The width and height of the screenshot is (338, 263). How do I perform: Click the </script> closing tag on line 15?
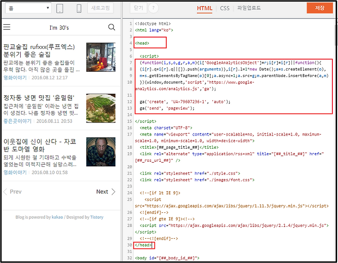click(x=146, y=121)
